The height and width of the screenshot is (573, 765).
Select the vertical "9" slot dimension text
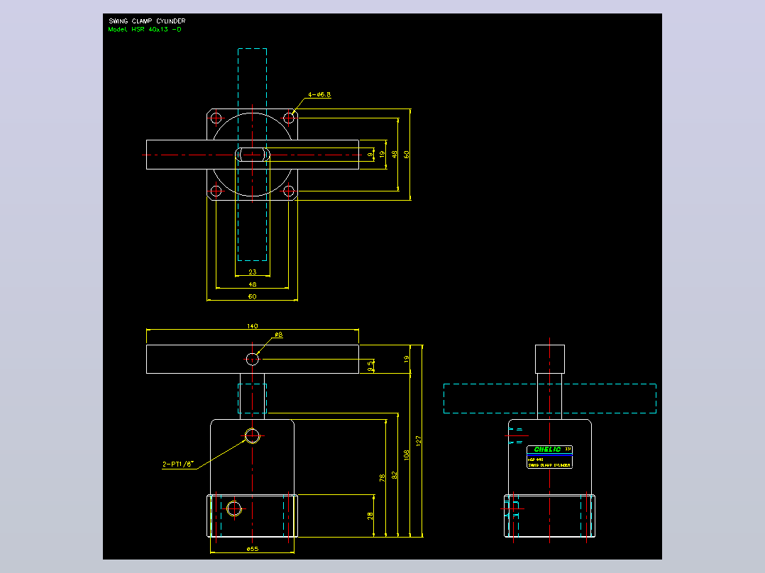[370, 155]
